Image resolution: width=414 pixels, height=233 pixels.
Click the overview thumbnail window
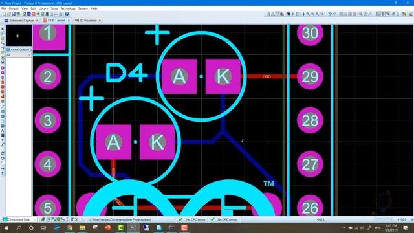click(x=19, y=36)
